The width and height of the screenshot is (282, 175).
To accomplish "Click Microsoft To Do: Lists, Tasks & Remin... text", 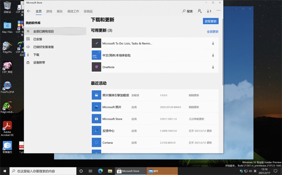I will point(127,43).
